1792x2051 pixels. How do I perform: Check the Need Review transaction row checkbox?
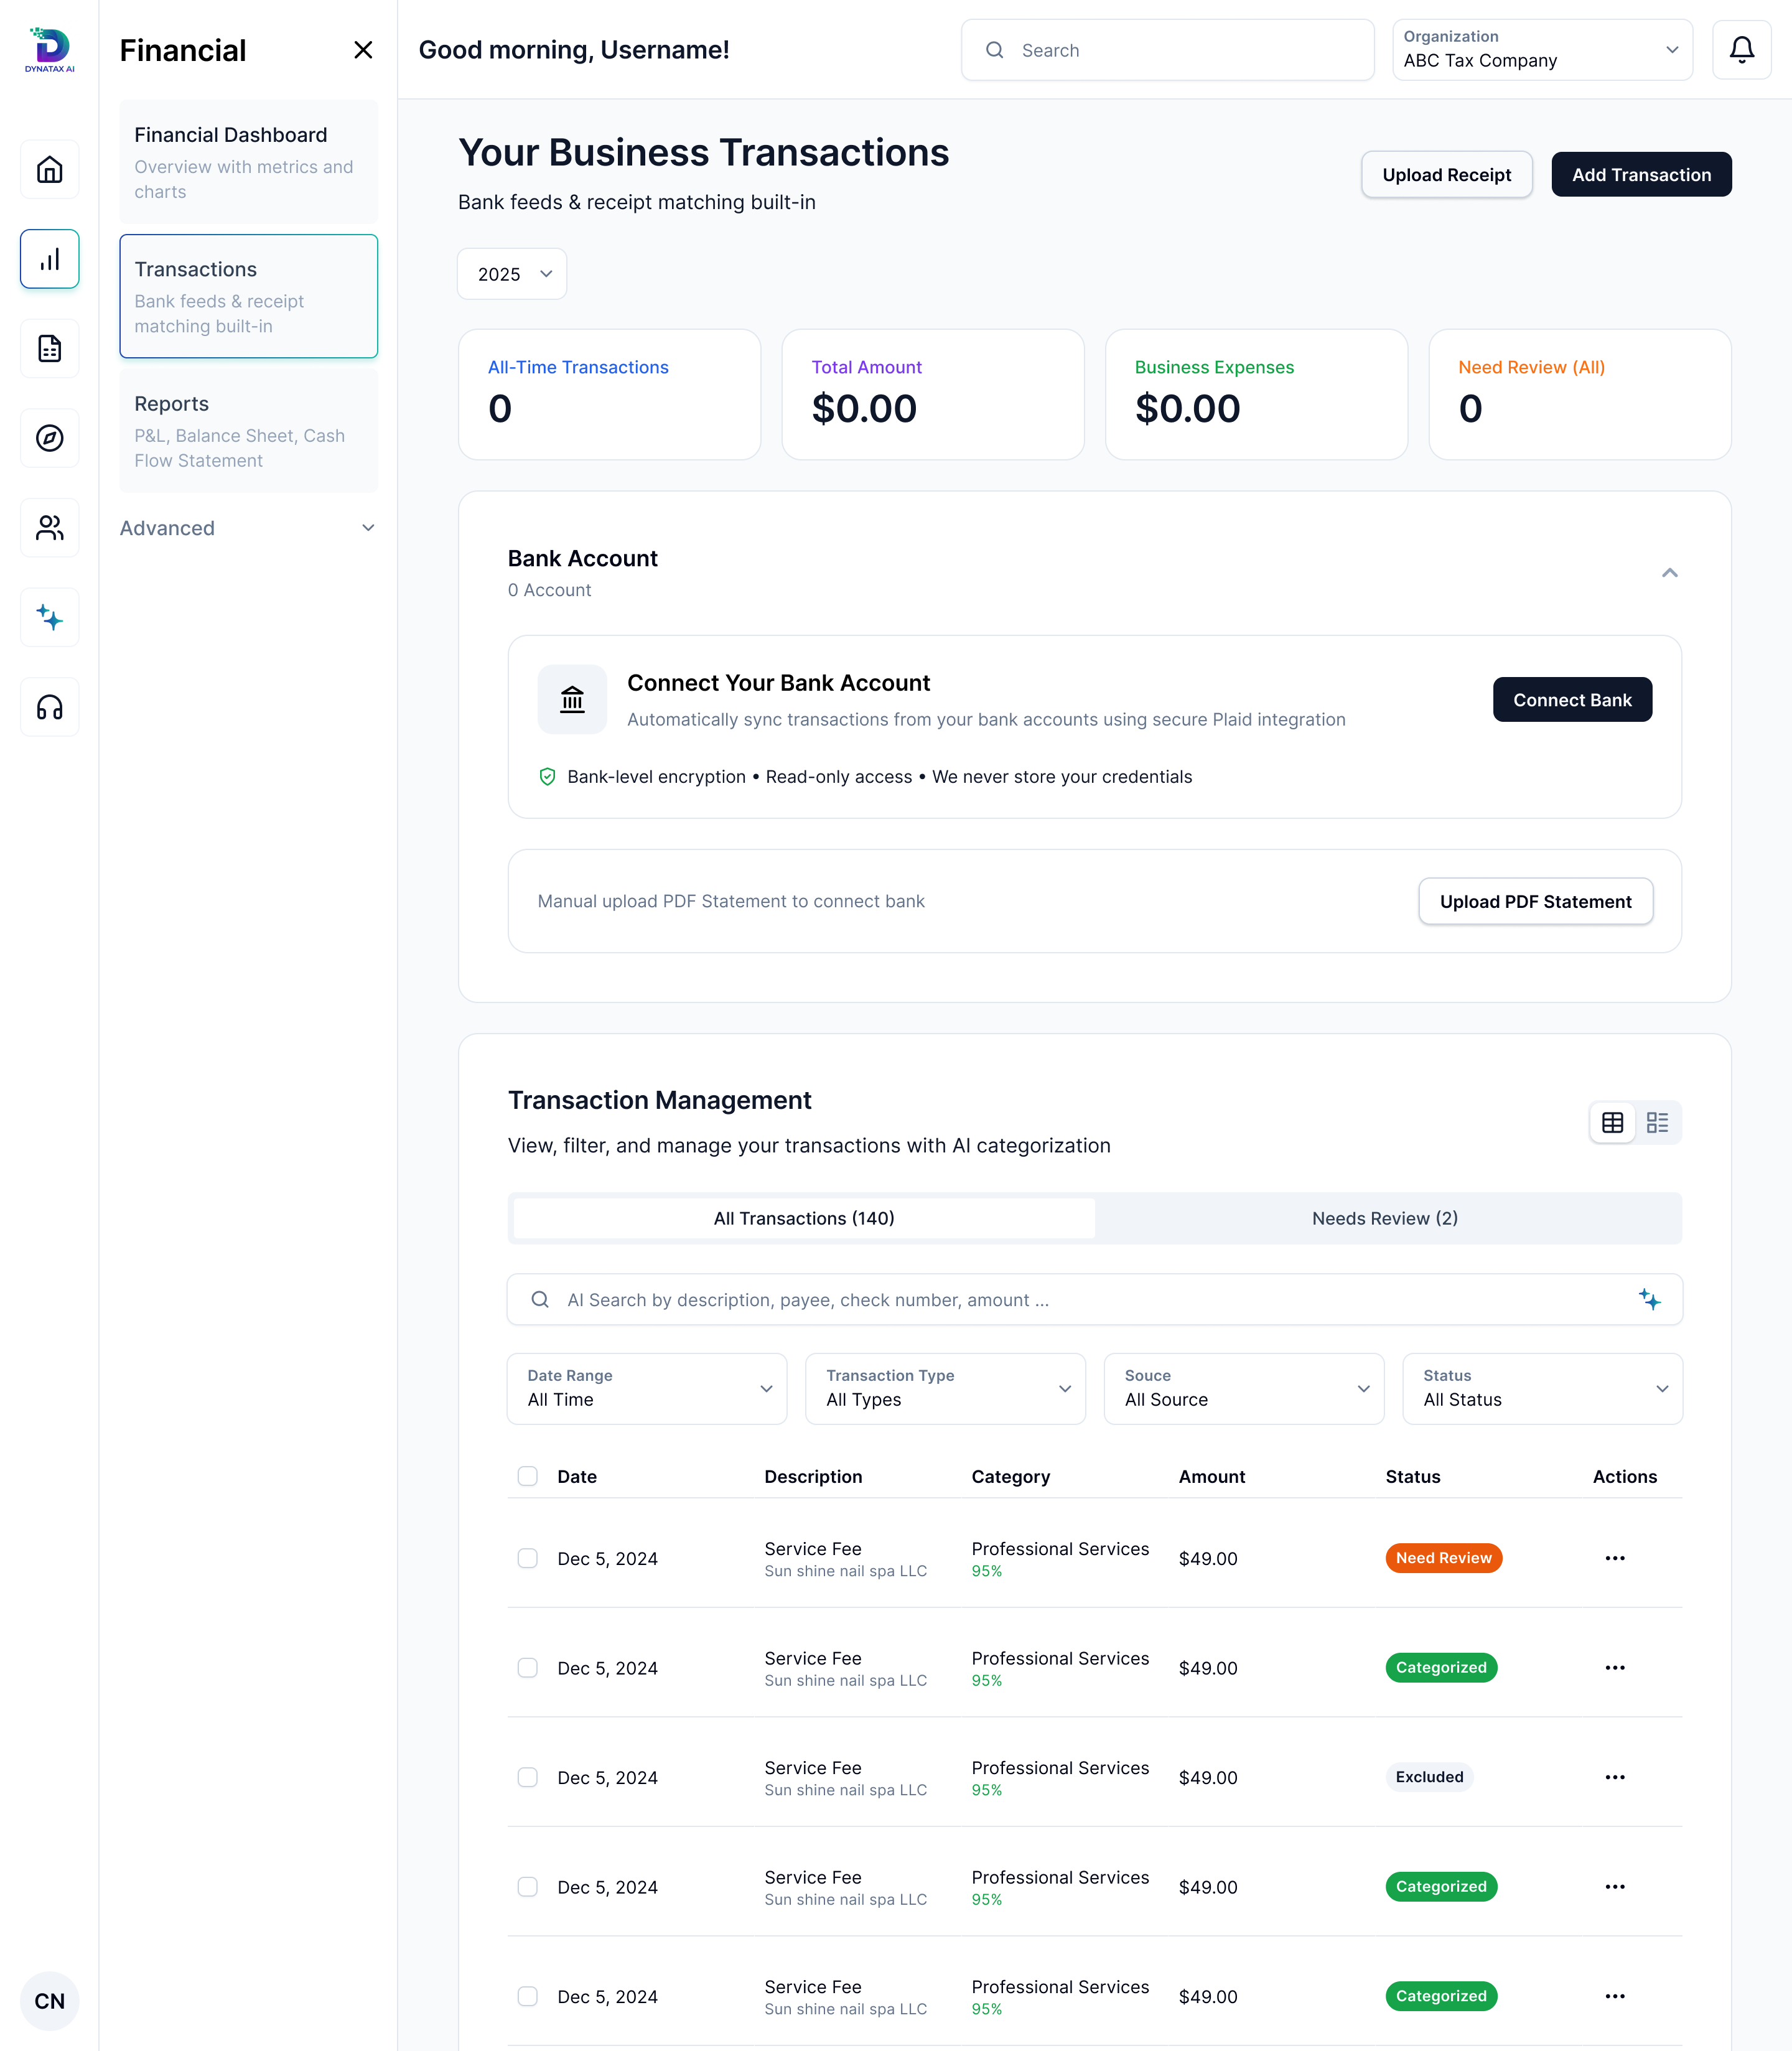[527, 1558]
